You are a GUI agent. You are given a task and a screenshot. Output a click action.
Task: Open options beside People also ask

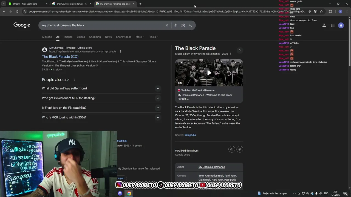[x=74, y=80]
